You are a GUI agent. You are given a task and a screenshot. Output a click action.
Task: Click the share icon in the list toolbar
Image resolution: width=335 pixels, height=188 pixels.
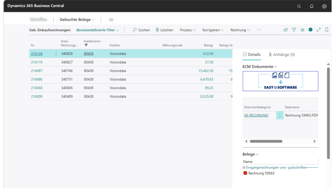(x=286, y=30)
